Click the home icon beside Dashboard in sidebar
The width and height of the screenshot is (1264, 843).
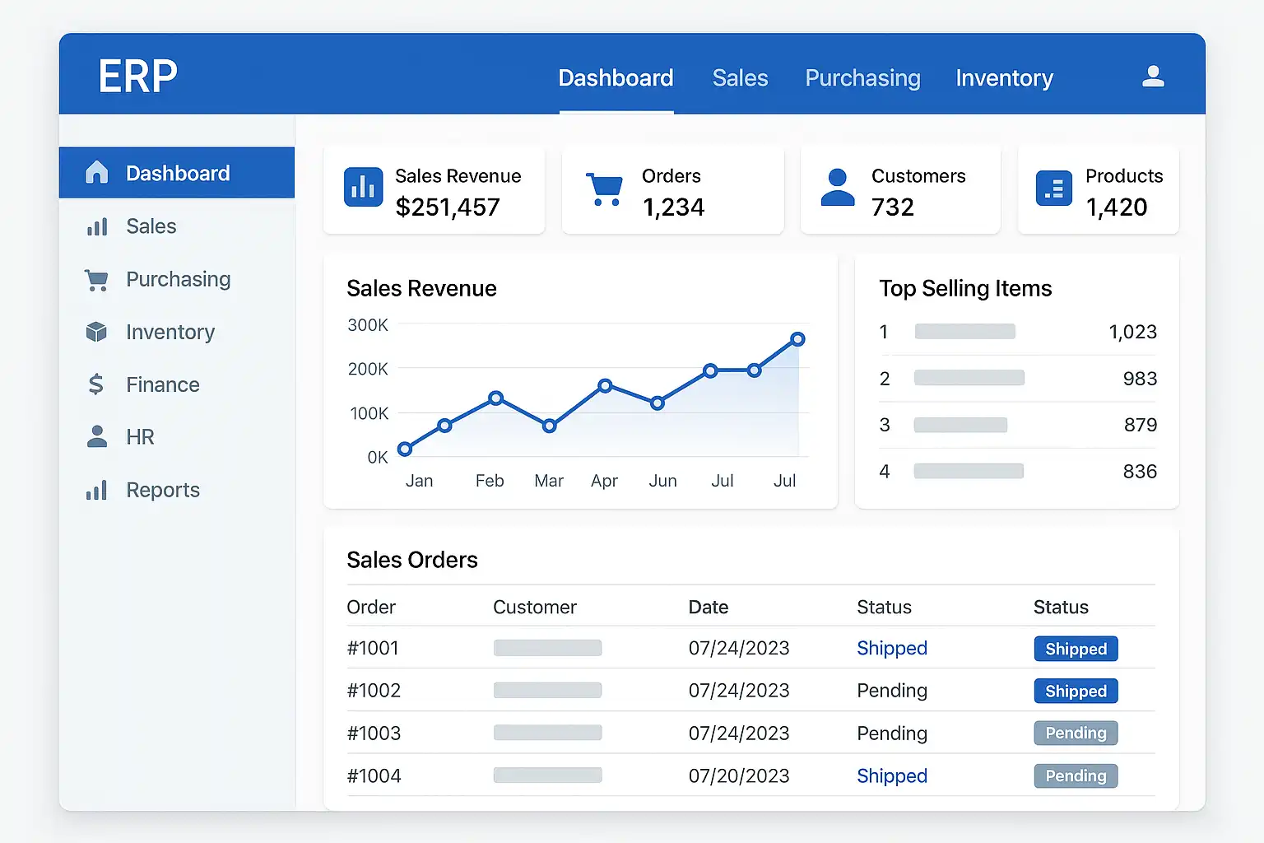pos(97,172)
